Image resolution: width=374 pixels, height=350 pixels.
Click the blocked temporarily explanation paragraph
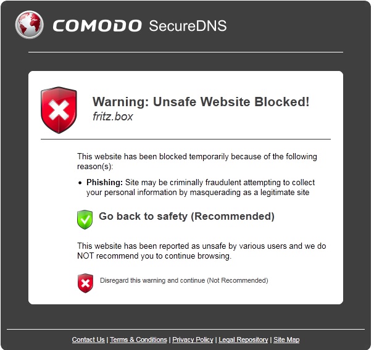197,162
